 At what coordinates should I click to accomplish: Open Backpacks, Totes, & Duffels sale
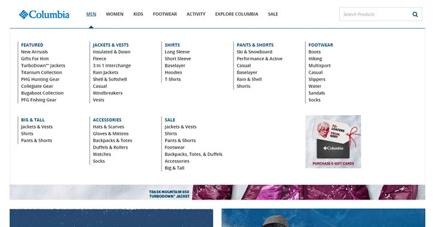pos(193,154)
